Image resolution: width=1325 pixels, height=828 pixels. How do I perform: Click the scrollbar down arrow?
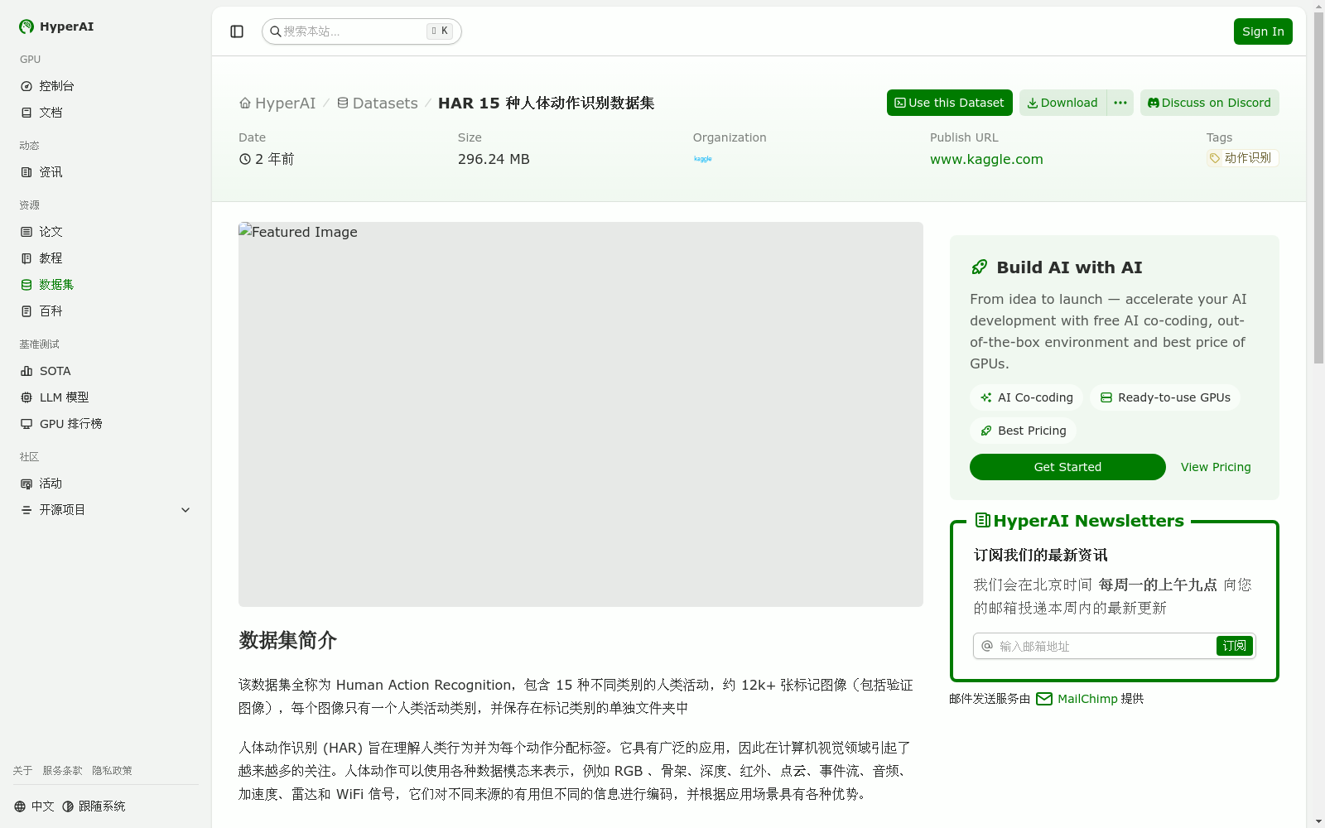[x=1318, y=821]
